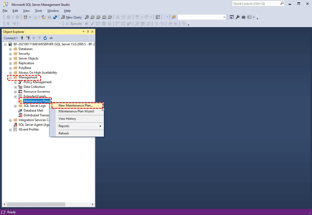The image size is (312, 215).
Task: Expand the SQL Server Logs node
Action: [15, 106]
